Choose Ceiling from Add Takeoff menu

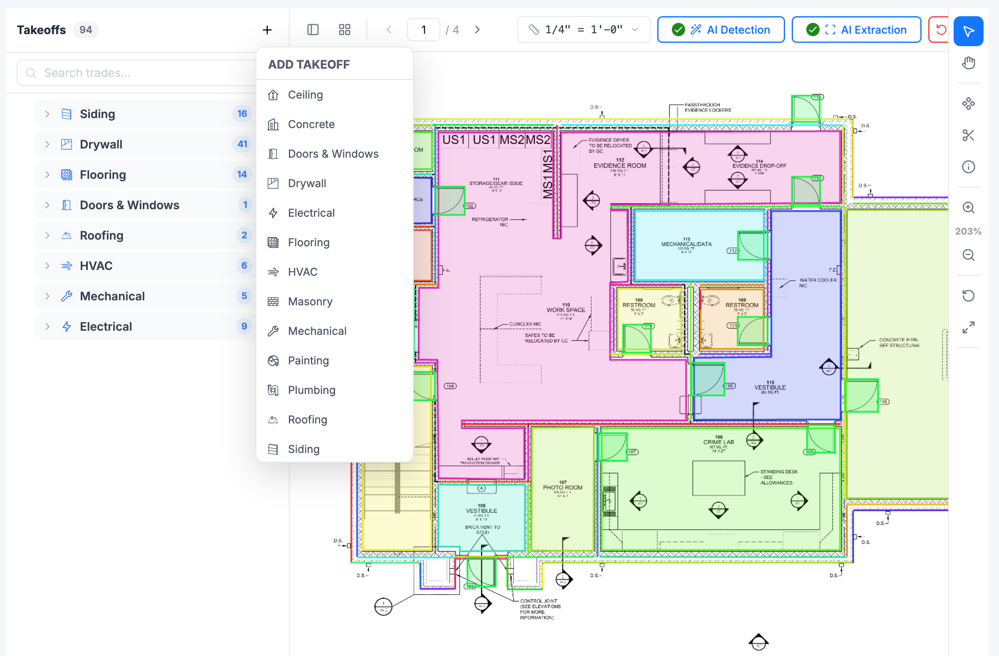[335, 95]
